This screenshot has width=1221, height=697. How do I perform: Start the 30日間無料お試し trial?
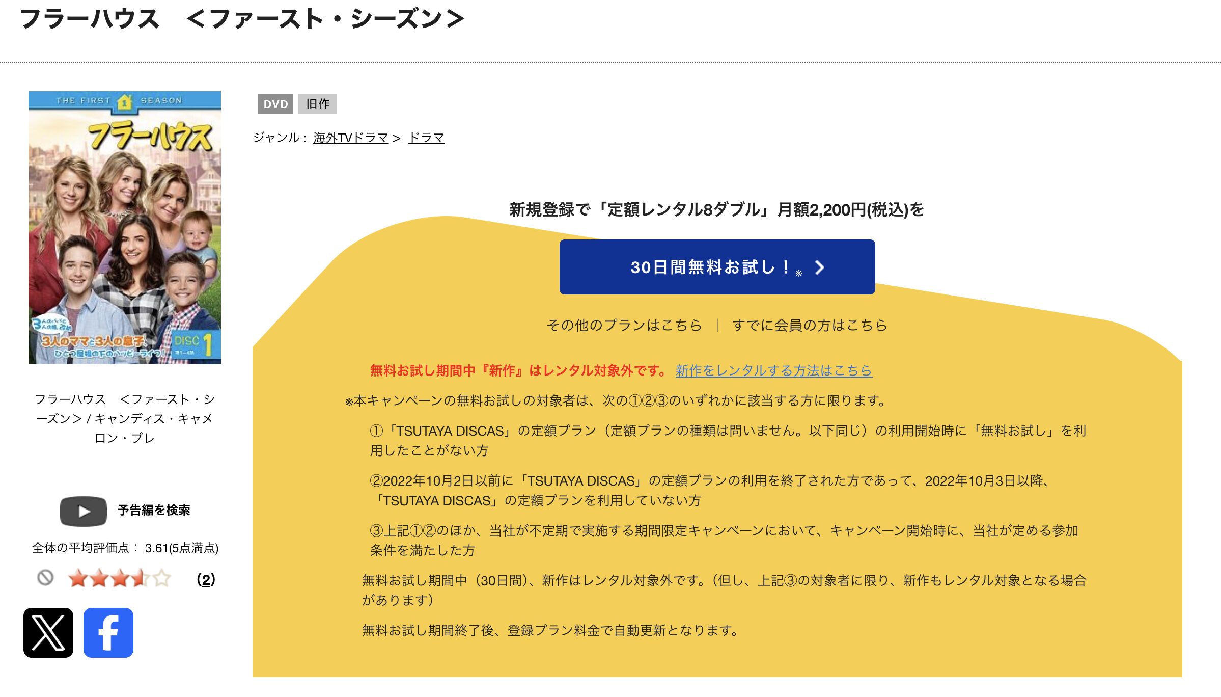[x=717, y=267]
